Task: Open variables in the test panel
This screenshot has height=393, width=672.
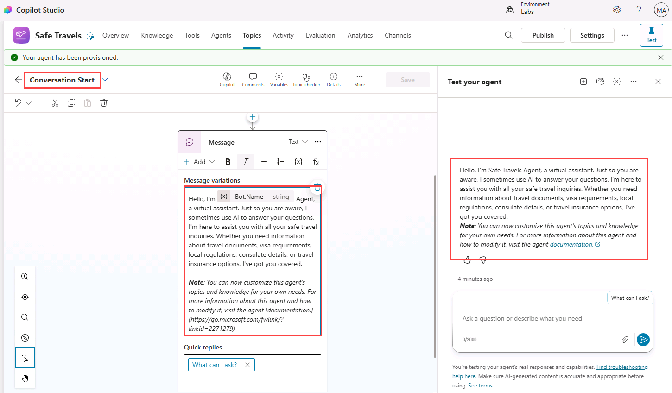Action: (617, 82)
